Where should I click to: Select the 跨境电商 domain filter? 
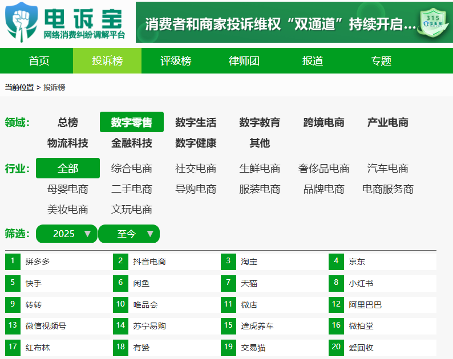tap(323, 122)
